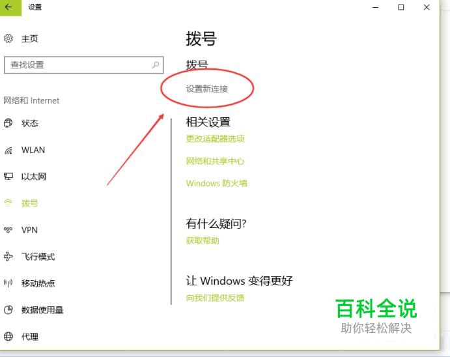The image size is (450, 357).
Task: Open 飞行模式 settings page
Action: [x=38, y=257]
